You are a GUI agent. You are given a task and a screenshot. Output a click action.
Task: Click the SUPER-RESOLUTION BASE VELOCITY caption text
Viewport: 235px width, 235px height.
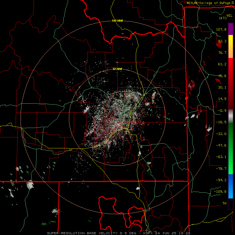(x=83, y=233)
